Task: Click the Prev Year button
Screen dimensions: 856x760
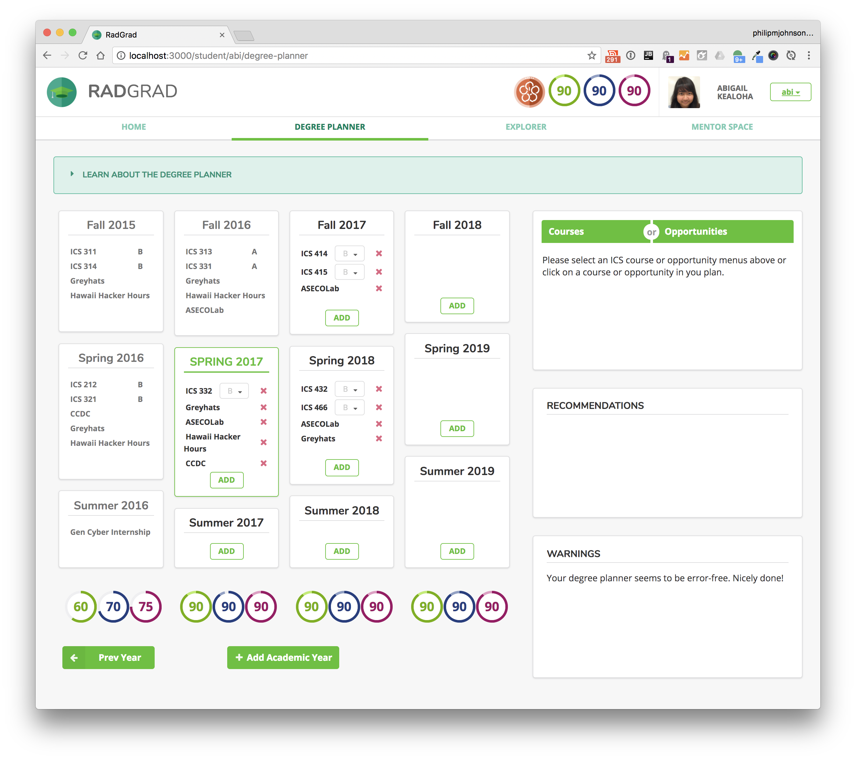Action: click(109, 658)
